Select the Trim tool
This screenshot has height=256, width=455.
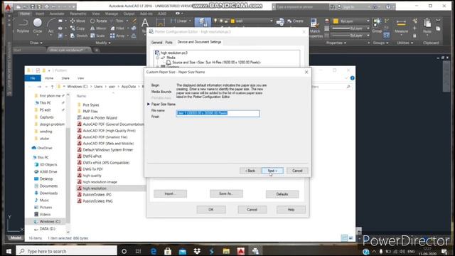point(117,21)
